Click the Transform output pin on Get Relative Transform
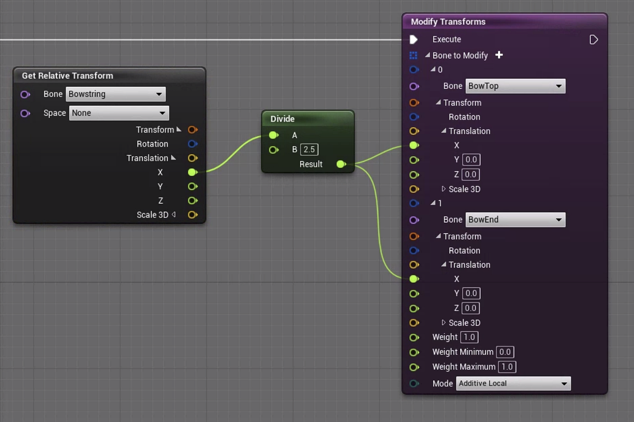Viewport: 634px width, 422px height. click(193, 129)
